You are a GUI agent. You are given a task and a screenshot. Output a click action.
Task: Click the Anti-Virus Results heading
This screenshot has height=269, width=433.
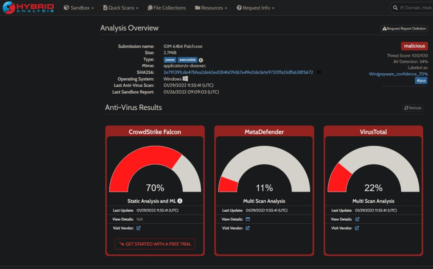[133, 107]
